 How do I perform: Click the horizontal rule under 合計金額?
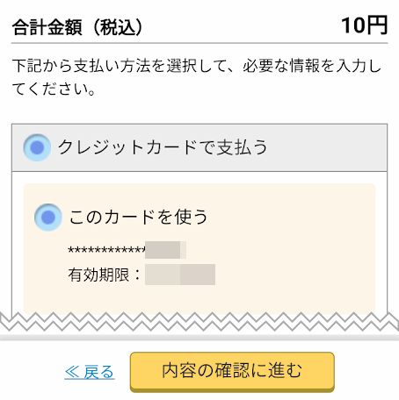click(x=199, y=43)
